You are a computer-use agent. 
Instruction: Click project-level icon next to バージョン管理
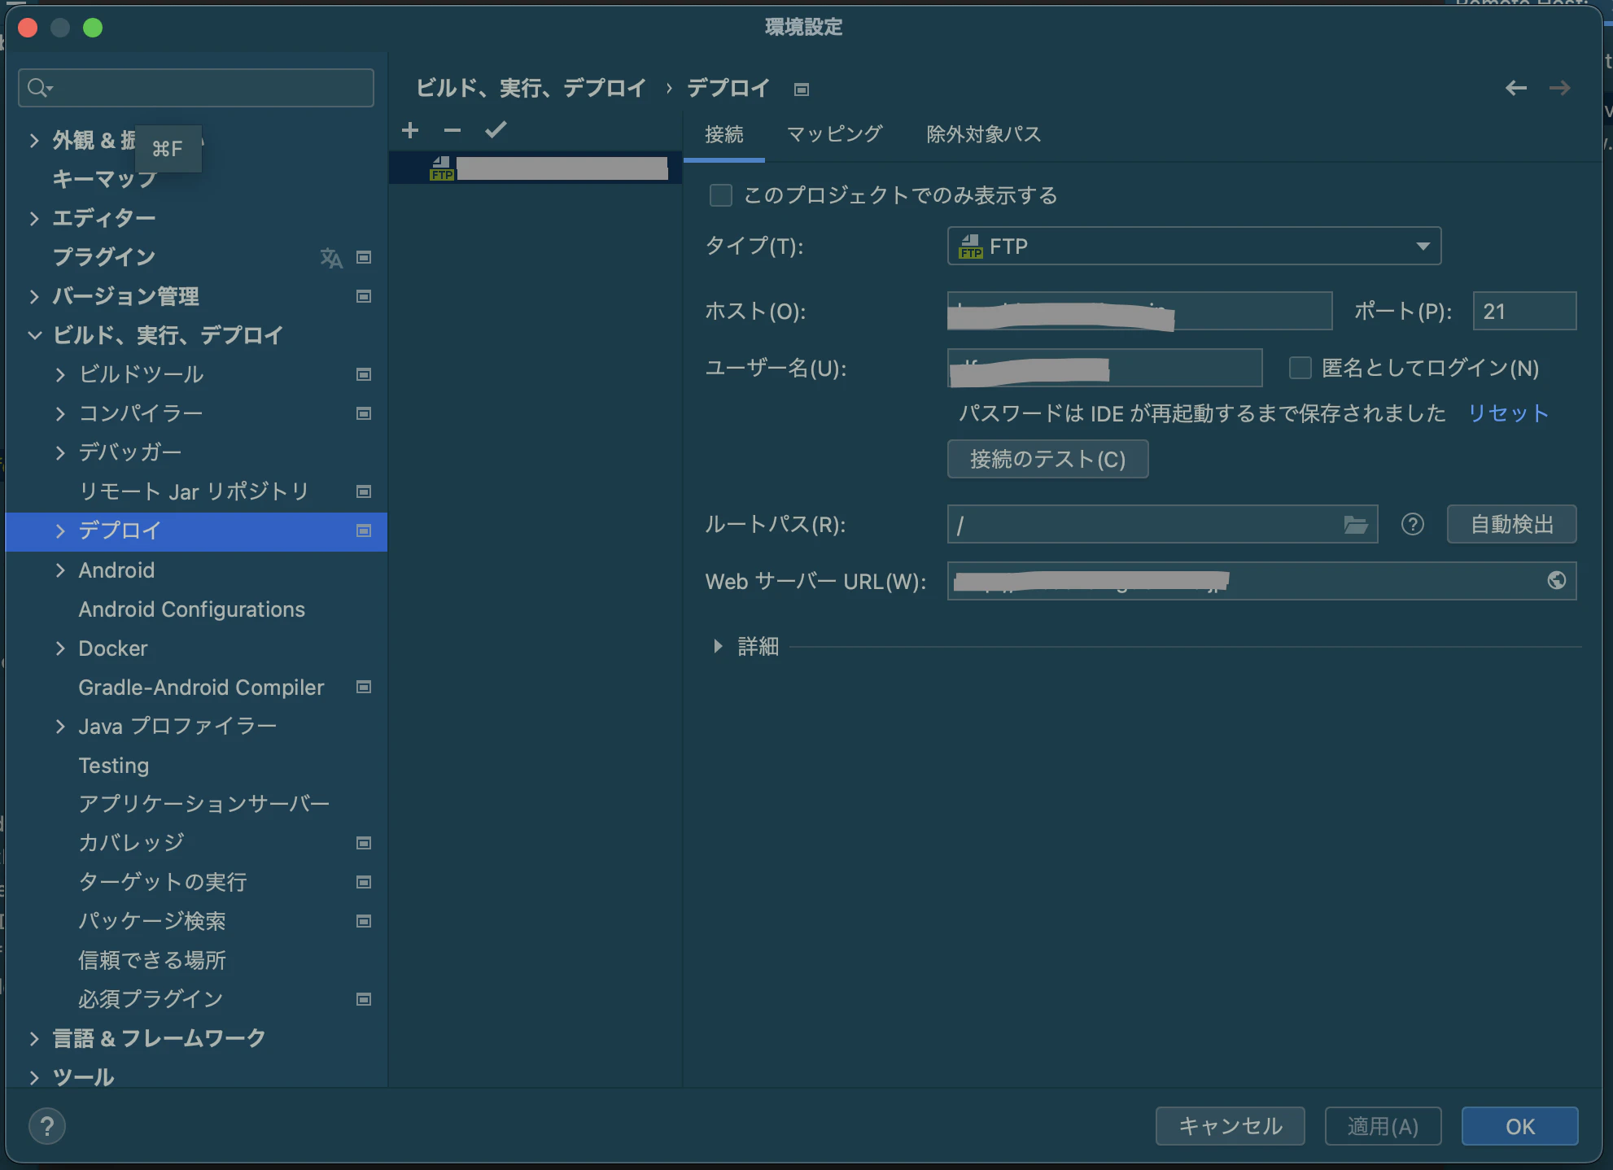pos(364,297)
